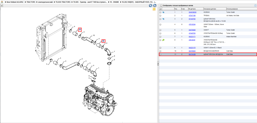Select the 'УПЛОТНИТЕЛЬНОЕ КОЛЬЦ' Turbo Outlet row text
Screen dimensions: 257x123
point(213,33)
